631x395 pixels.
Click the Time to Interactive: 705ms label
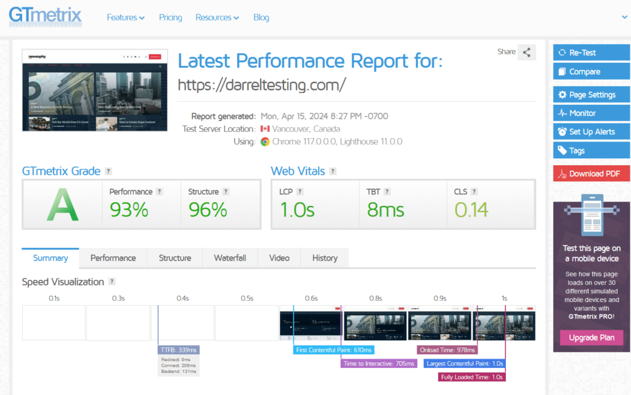pyautogui.click(x=379, y=364)
